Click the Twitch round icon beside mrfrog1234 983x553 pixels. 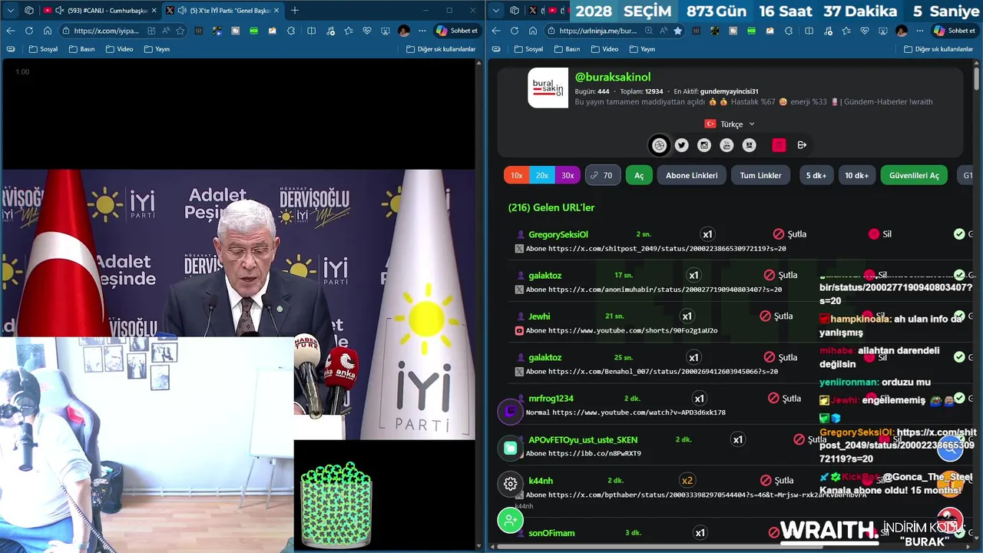coord(510,412)
